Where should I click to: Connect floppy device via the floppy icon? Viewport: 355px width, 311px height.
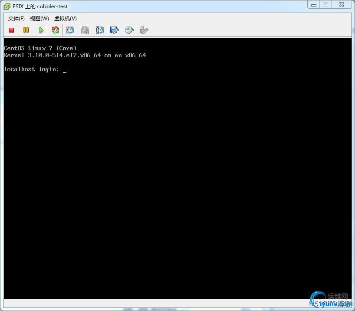(114, 30)
